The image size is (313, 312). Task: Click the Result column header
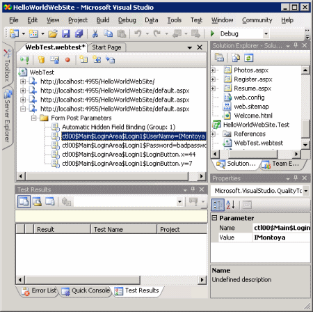click(x=62, y=229)
